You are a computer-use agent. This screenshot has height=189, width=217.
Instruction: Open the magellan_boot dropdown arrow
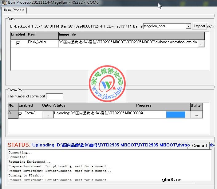(188, 26)
